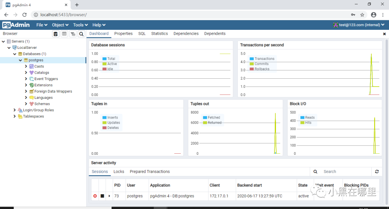
Task: Collapse the postgres database node
Action: (20, 60)
